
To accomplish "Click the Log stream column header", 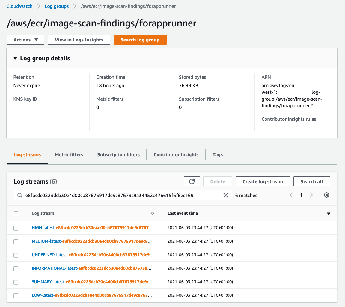I will point(43,213).
